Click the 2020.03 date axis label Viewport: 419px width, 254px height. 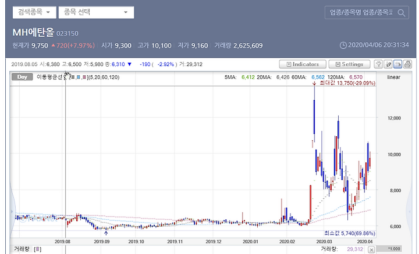pyautogui.click(x=324, y=242)
